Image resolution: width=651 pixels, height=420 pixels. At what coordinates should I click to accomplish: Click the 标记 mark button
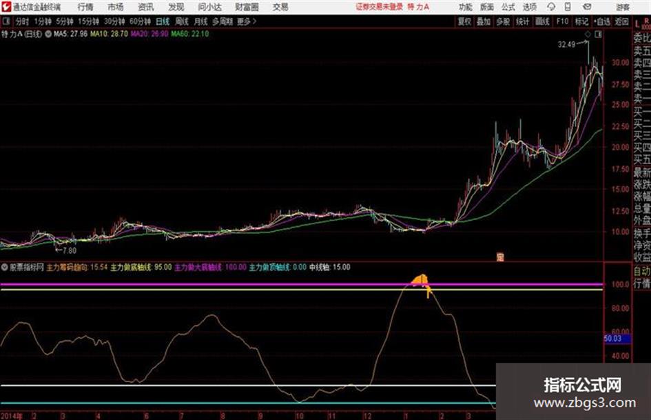581,21
